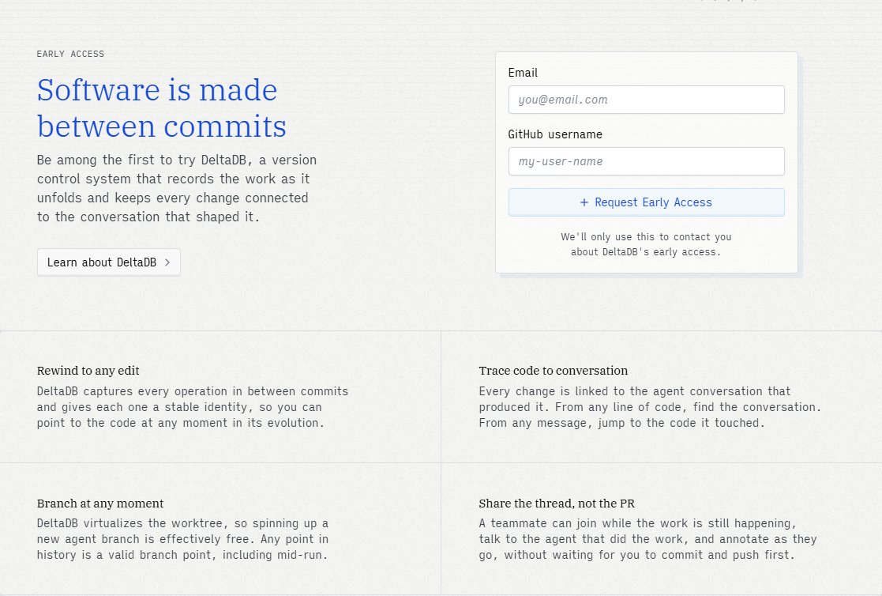Click the Branch at any moment heading

pyautogui.click(x=100, y=503)
